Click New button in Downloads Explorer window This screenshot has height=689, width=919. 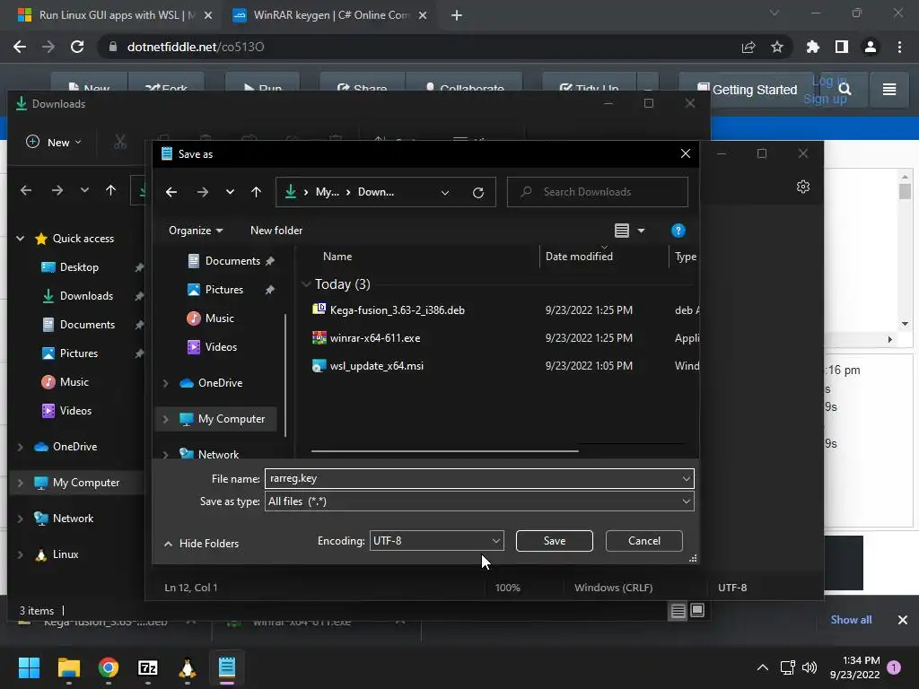tap(53, 143)
